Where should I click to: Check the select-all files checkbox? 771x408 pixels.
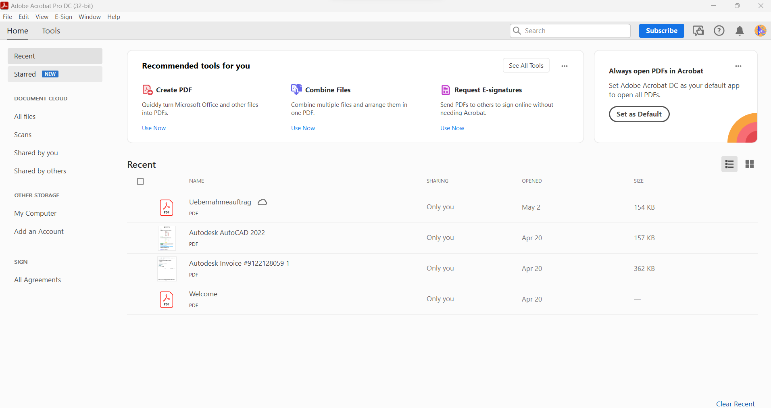[140, 181]
